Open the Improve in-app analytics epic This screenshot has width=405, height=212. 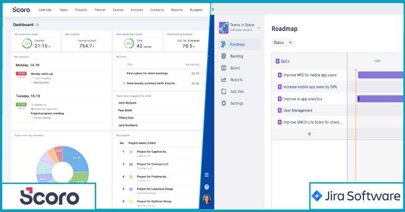(303, 99)
